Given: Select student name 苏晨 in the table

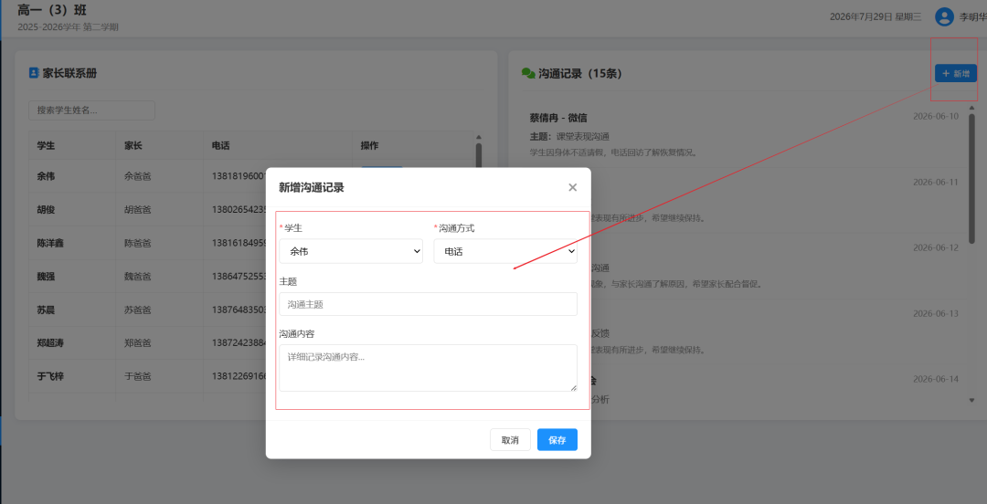Looking at the screenshot, I should coord(46,310).
